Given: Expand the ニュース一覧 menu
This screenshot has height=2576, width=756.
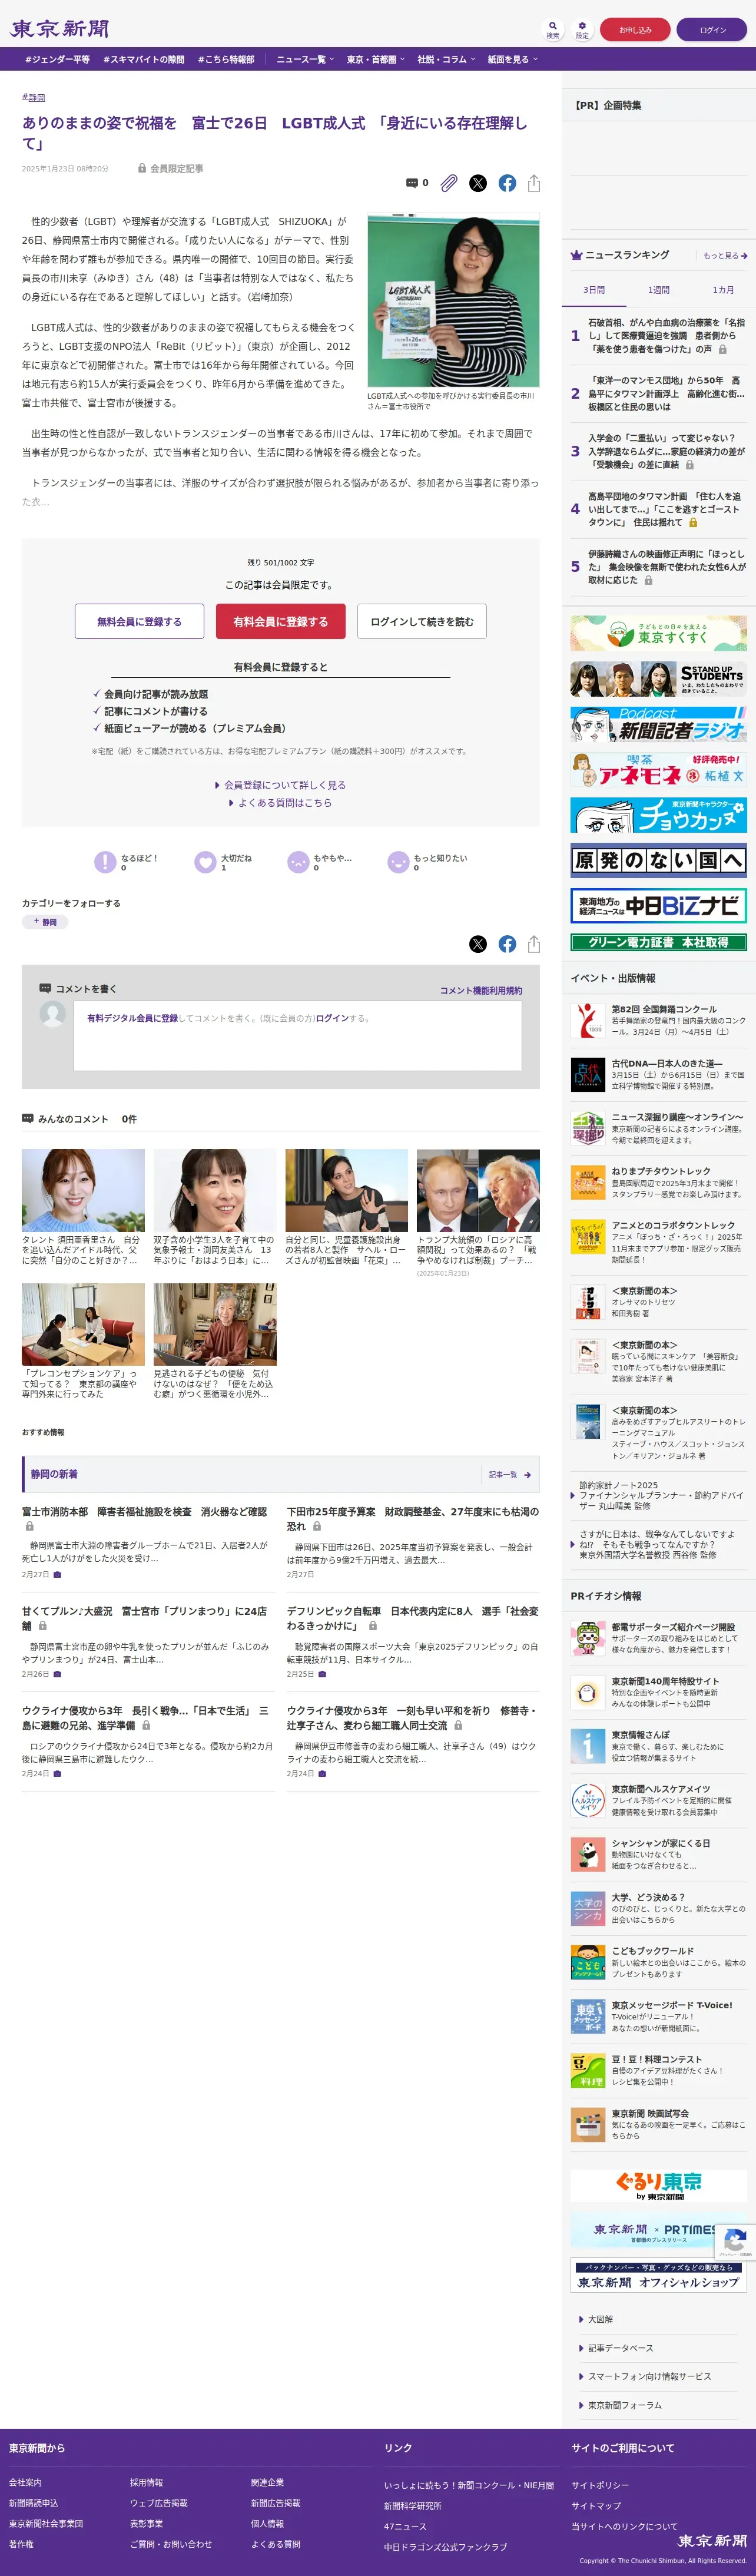Looking at the screenshot, I should 304,59.
